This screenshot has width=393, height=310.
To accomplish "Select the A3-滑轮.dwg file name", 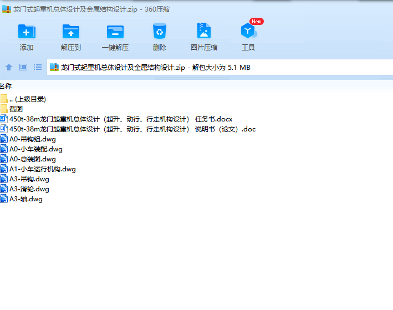I will click(29, 189).
